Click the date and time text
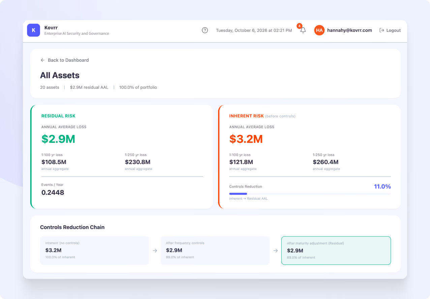Screen dimensions: 430x299 pos(254,30)
